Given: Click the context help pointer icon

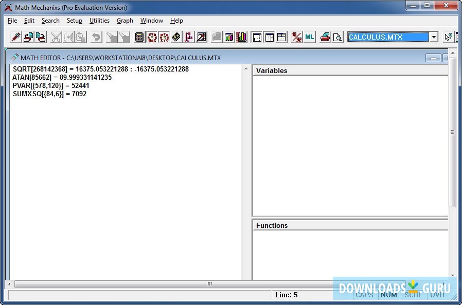Looking at the screenshot, I should (448, 37).
